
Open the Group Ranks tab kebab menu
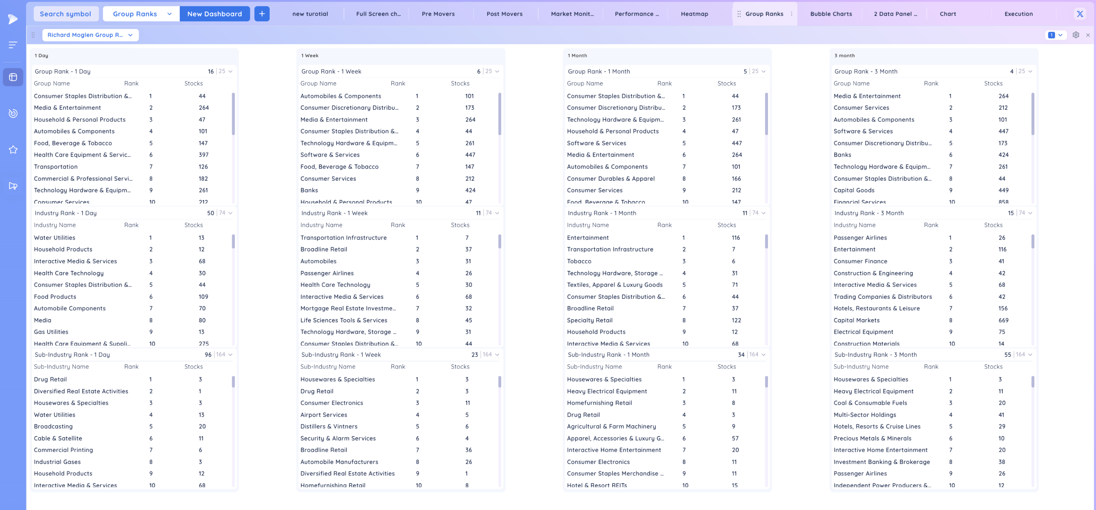pos(791,14)
